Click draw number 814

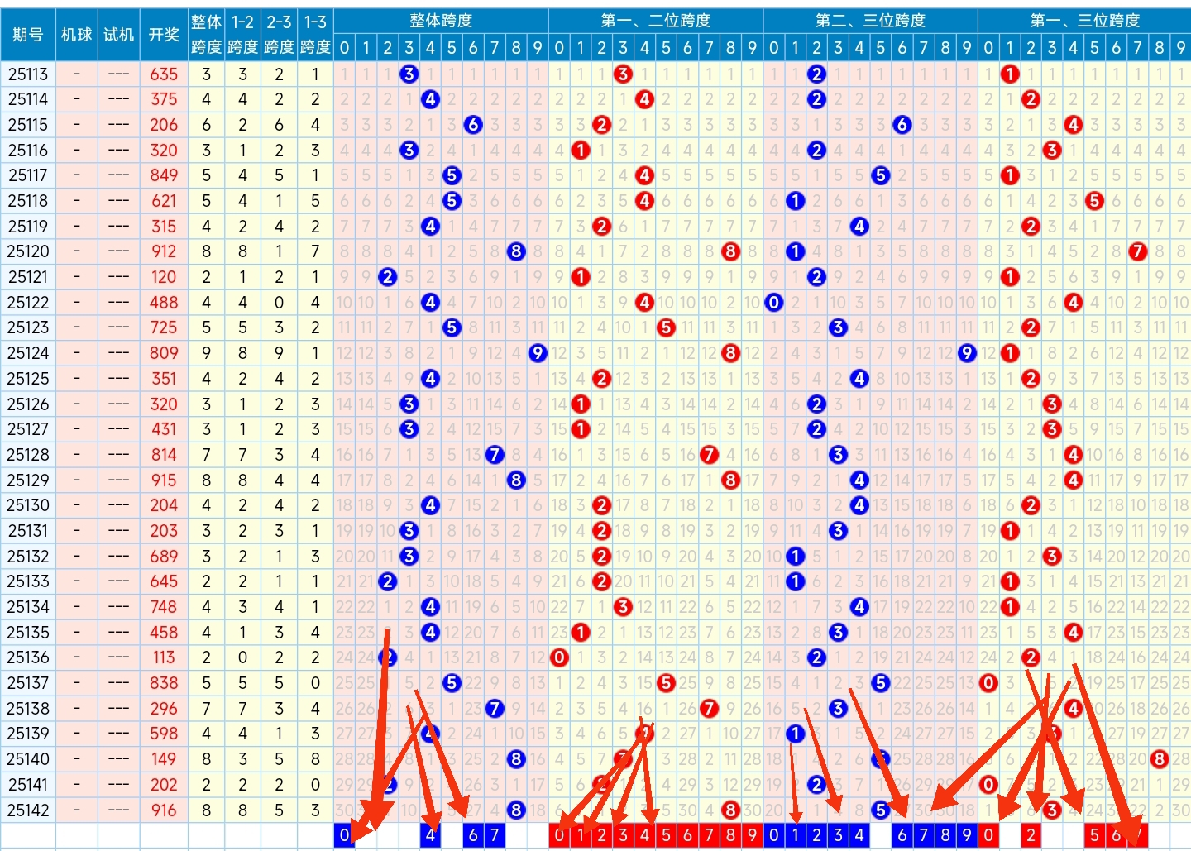(x=164, y=455)
